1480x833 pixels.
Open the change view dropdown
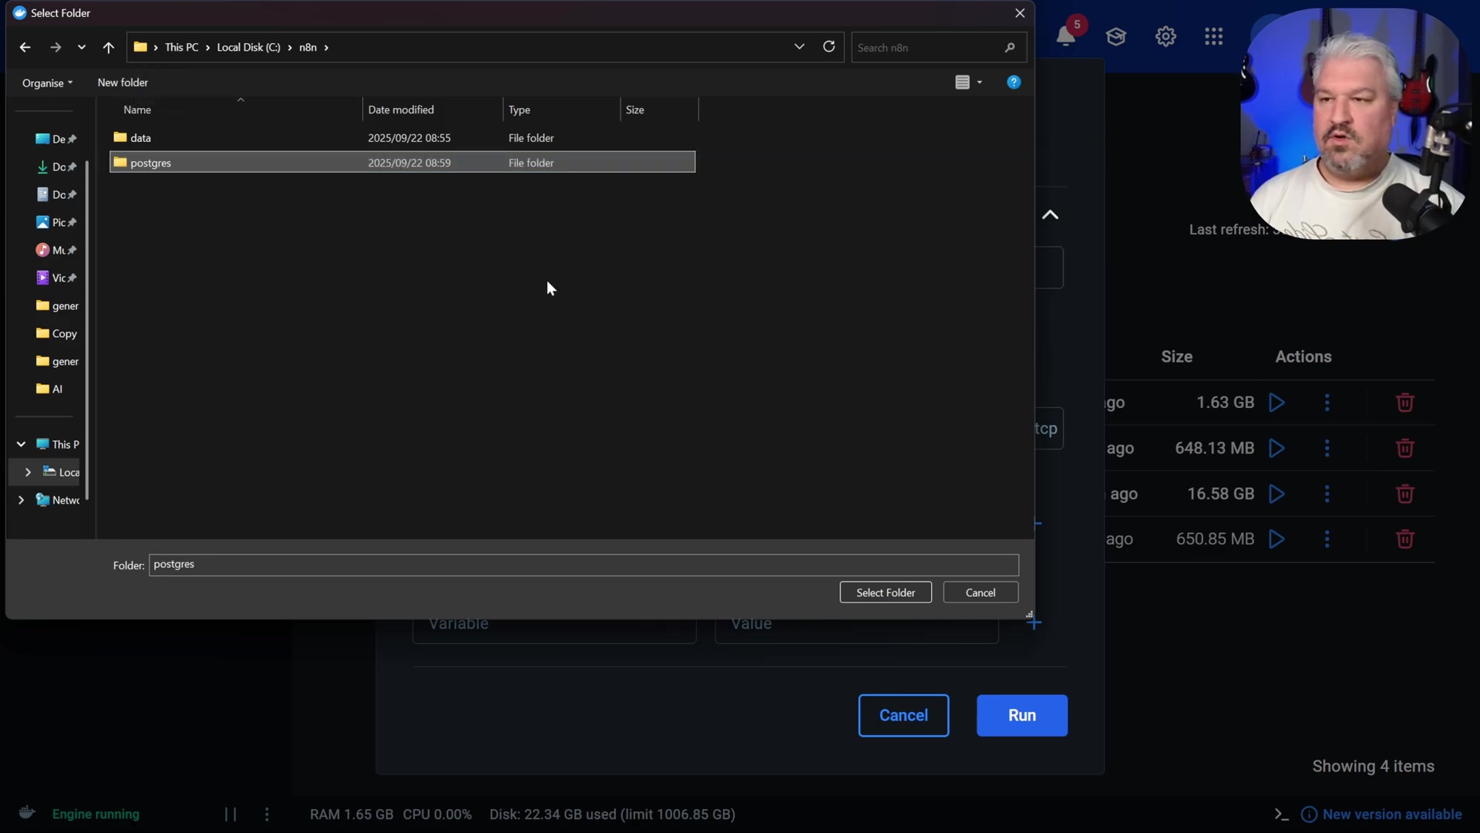click(980, 83)
